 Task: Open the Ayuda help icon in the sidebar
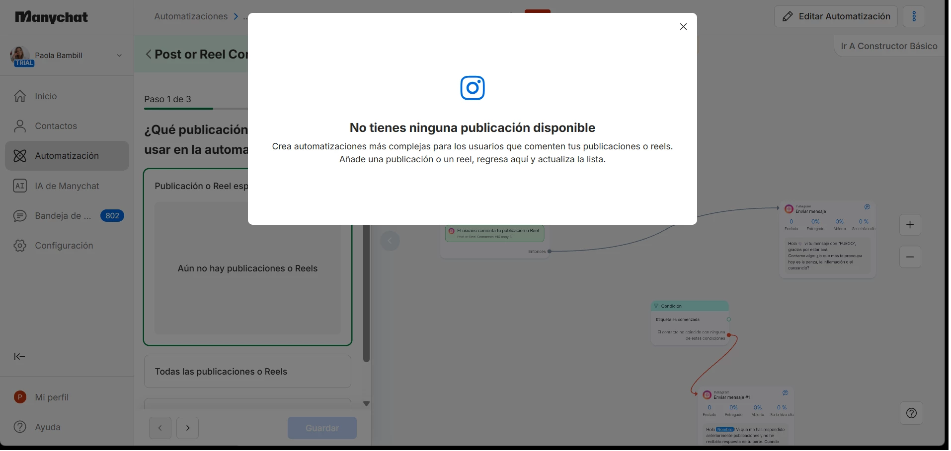coord(20,427)
